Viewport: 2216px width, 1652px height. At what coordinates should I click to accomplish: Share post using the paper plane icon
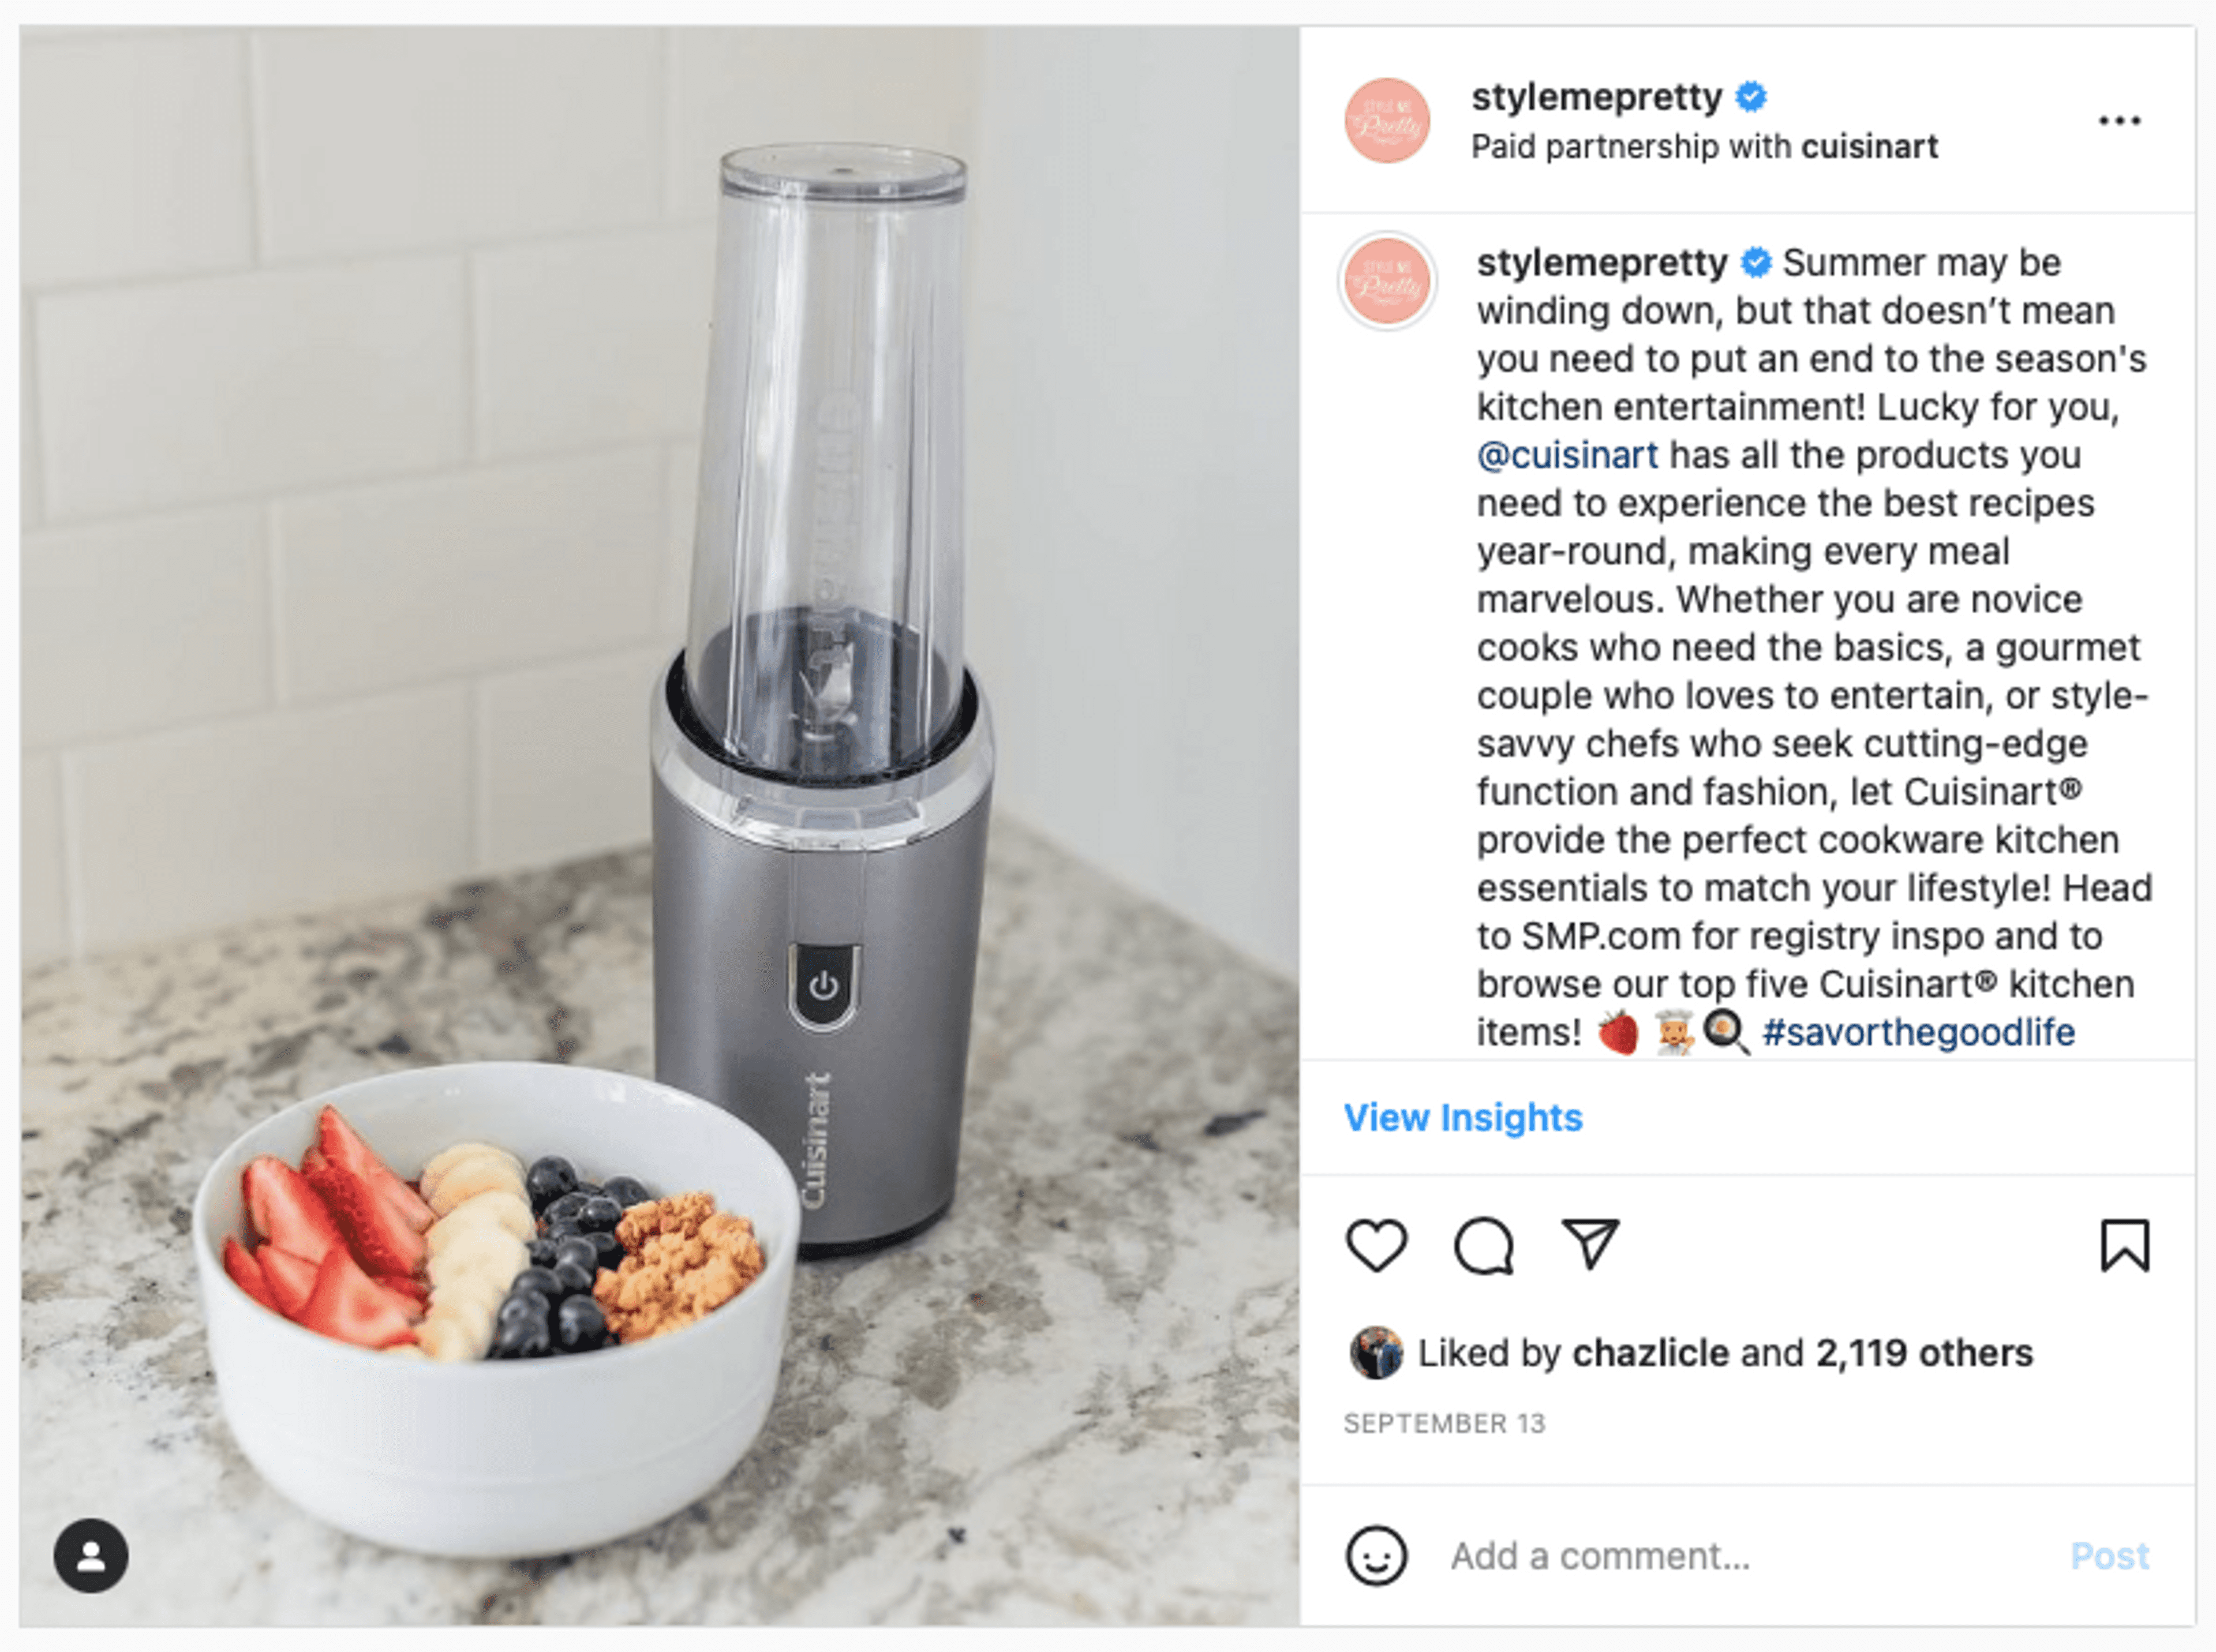1590,1244
